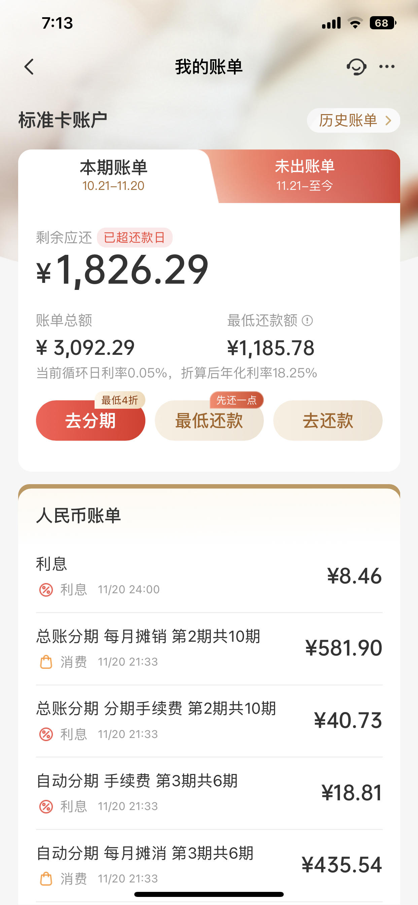The height and width of the screenshot is (905, 418).
Task: Tap percent icon on 11/20 24:00 利息 entry
Action: pyautogui.click(x=46, y=590)
